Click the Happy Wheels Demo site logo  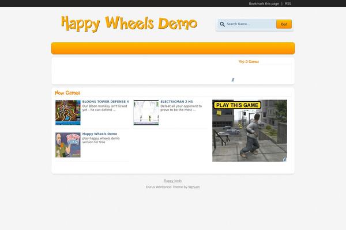129,24
